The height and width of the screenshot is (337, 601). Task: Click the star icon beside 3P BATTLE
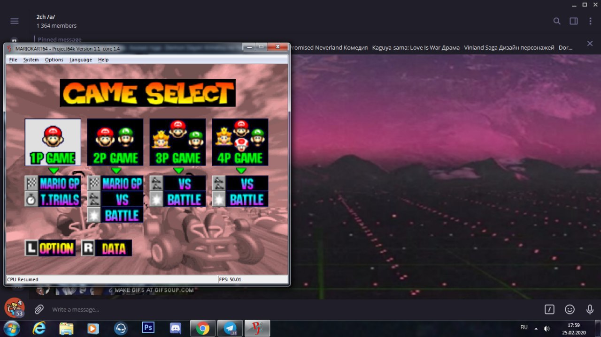point(156,199)
